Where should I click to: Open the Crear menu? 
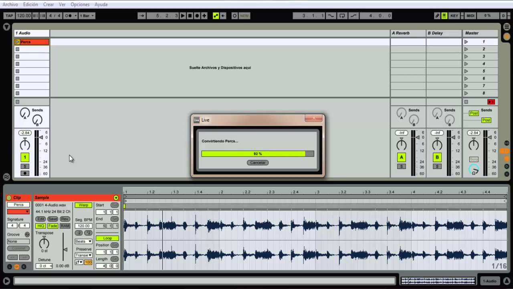pos(48,4)
